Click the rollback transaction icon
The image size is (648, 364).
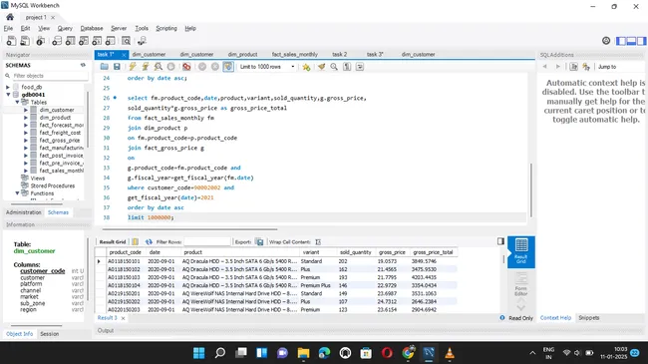(215, 67)
